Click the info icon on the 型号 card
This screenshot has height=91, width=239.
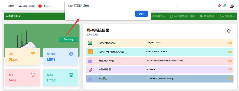click(x=33, y=75)
